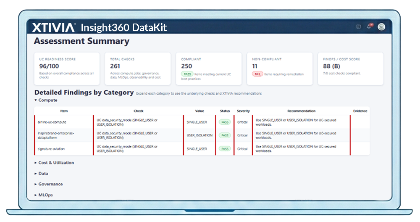Click the Severity column header
The width and height of the screenshot is (420, 222).
coord(243,111)
